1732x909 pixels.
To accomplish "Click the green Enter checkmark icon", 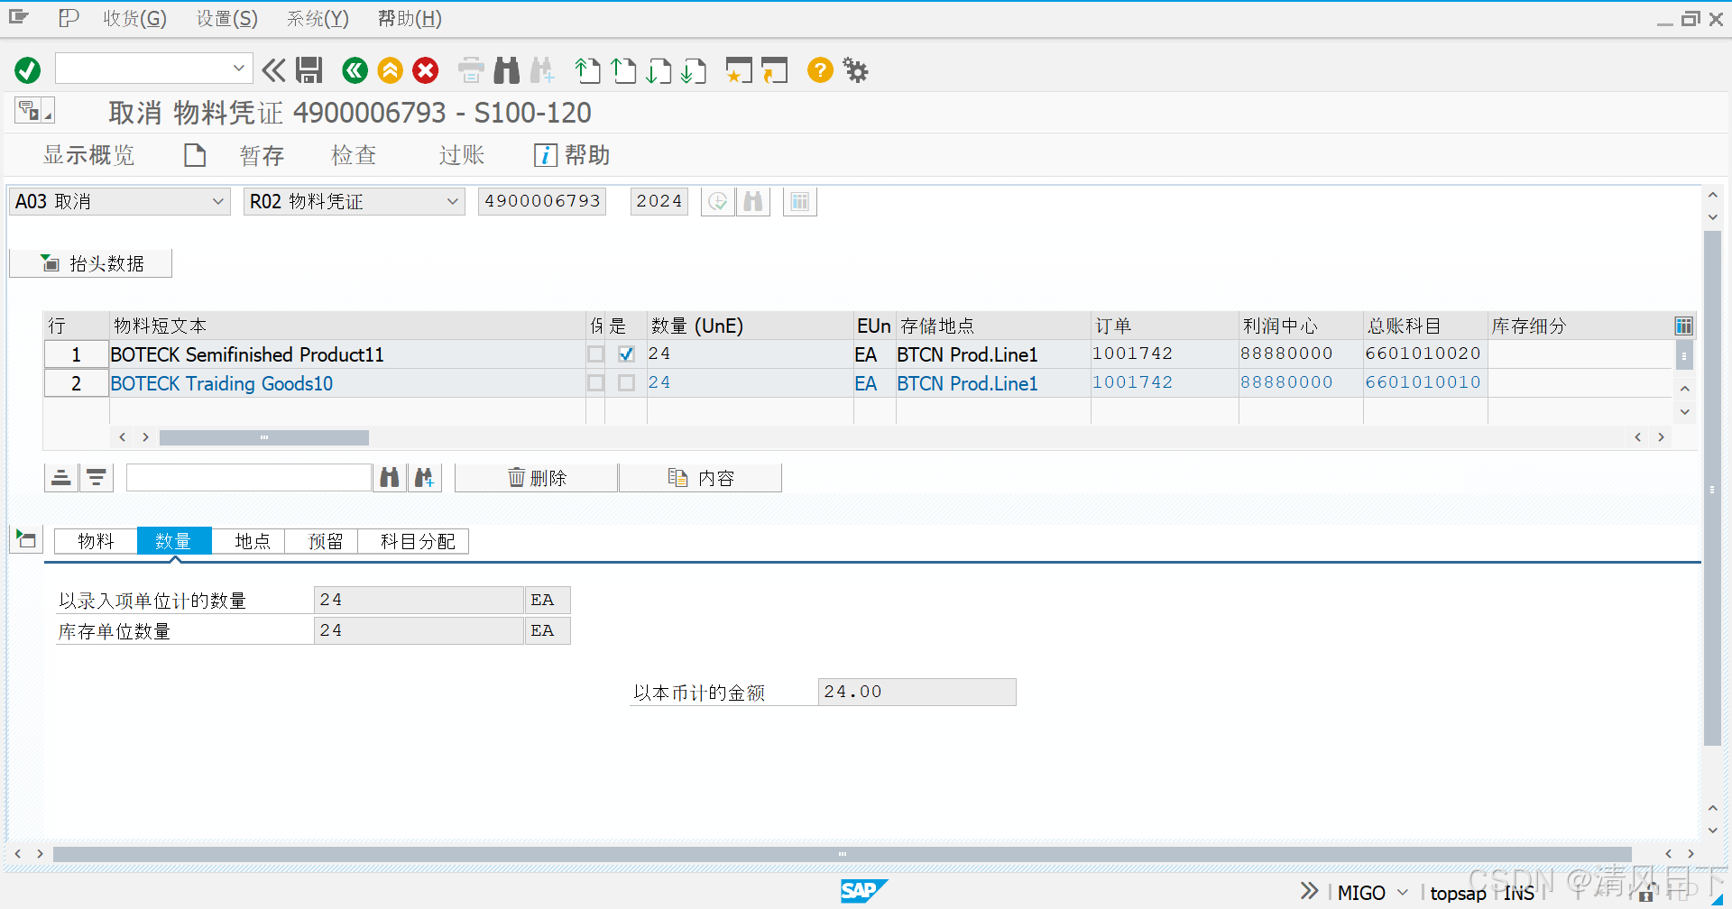I will tap(28, 70).
